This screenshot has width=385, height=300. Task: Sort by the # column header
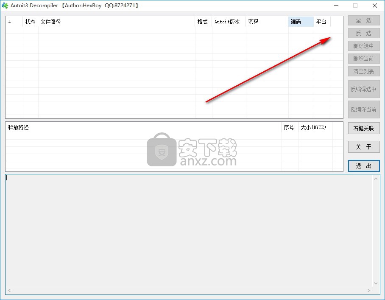[14, 22]
